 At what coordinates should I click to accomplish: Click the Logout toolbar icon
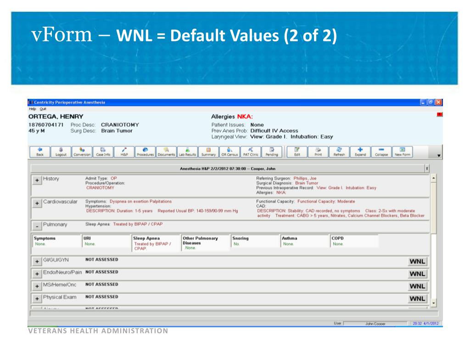61,152
